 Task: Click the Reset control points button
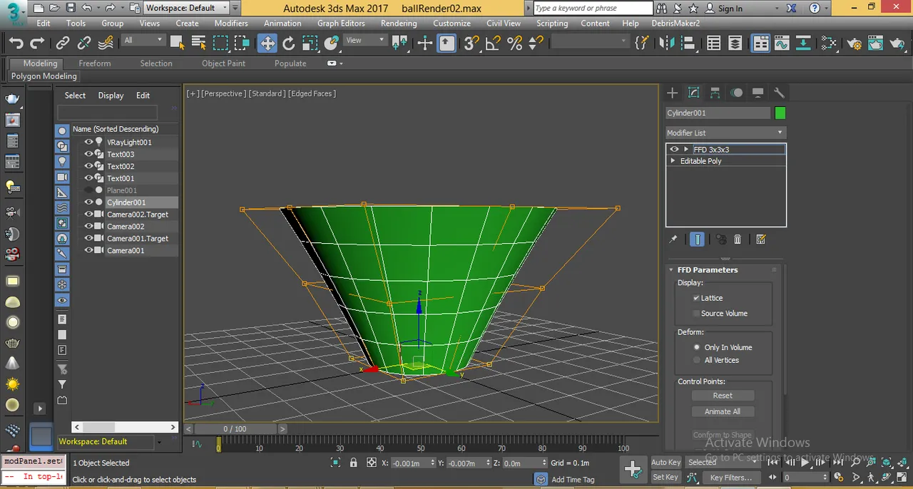pos(723,396)
